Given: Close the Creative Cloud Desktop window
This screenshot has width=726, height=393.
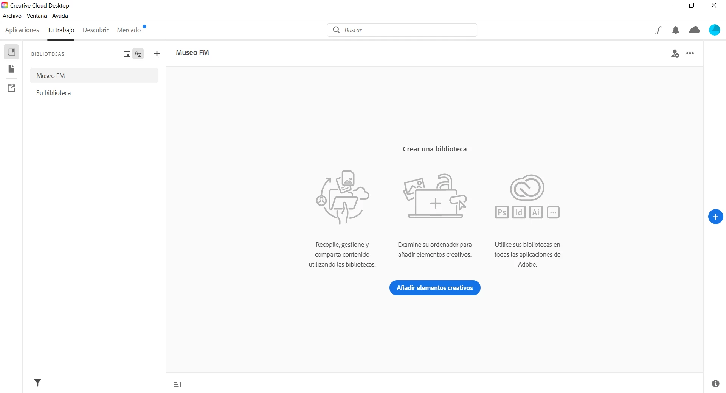Looking at the screenshot, I should point(714,5).
